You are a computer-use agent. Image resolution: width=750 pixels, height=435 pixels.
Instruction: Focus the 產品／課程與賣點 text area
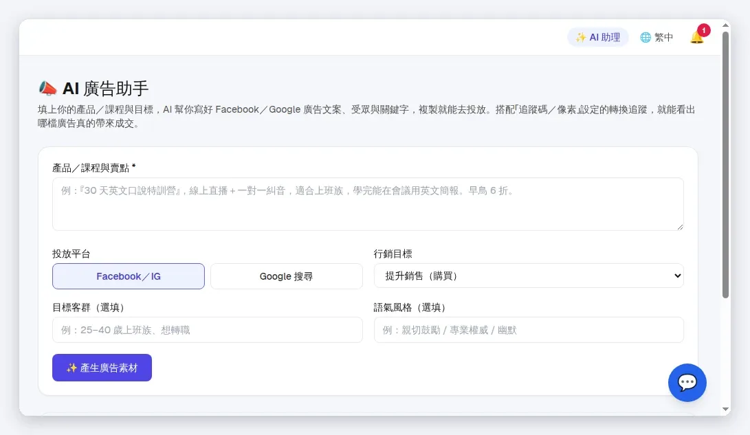point(368,204)
